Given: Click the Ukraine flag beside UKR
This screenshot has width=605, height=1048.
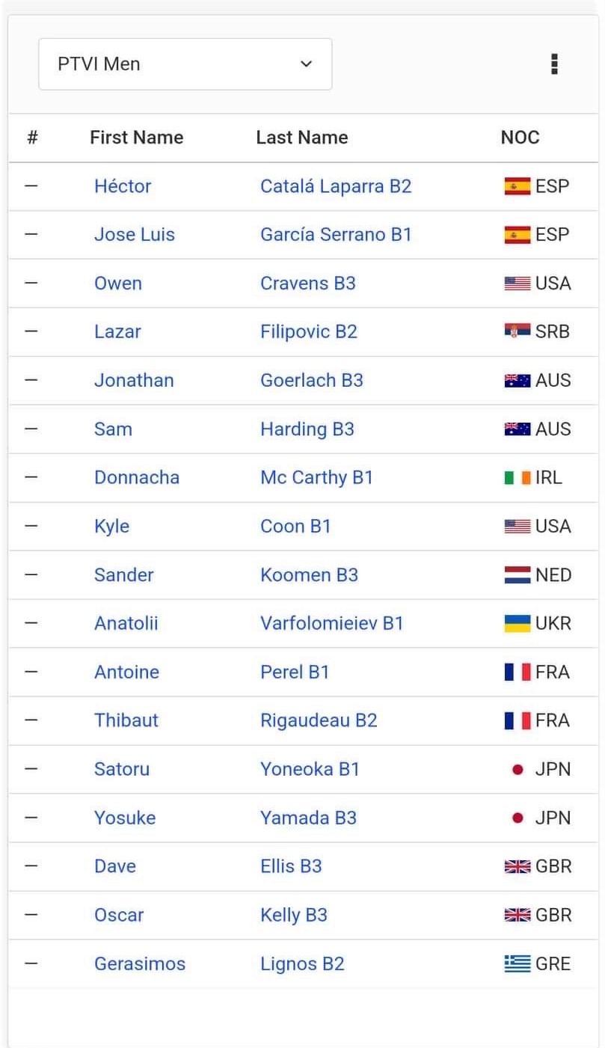Looking at the screenshot, I should 518,623.
